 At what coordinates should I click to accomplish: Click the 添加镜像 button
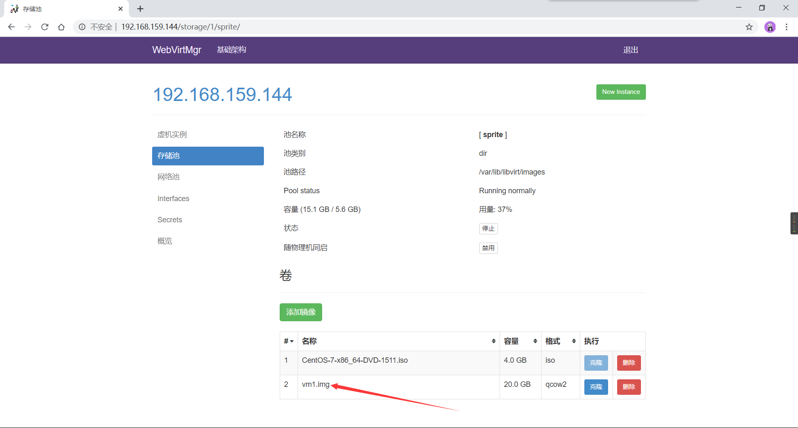[x=301, y=312]
